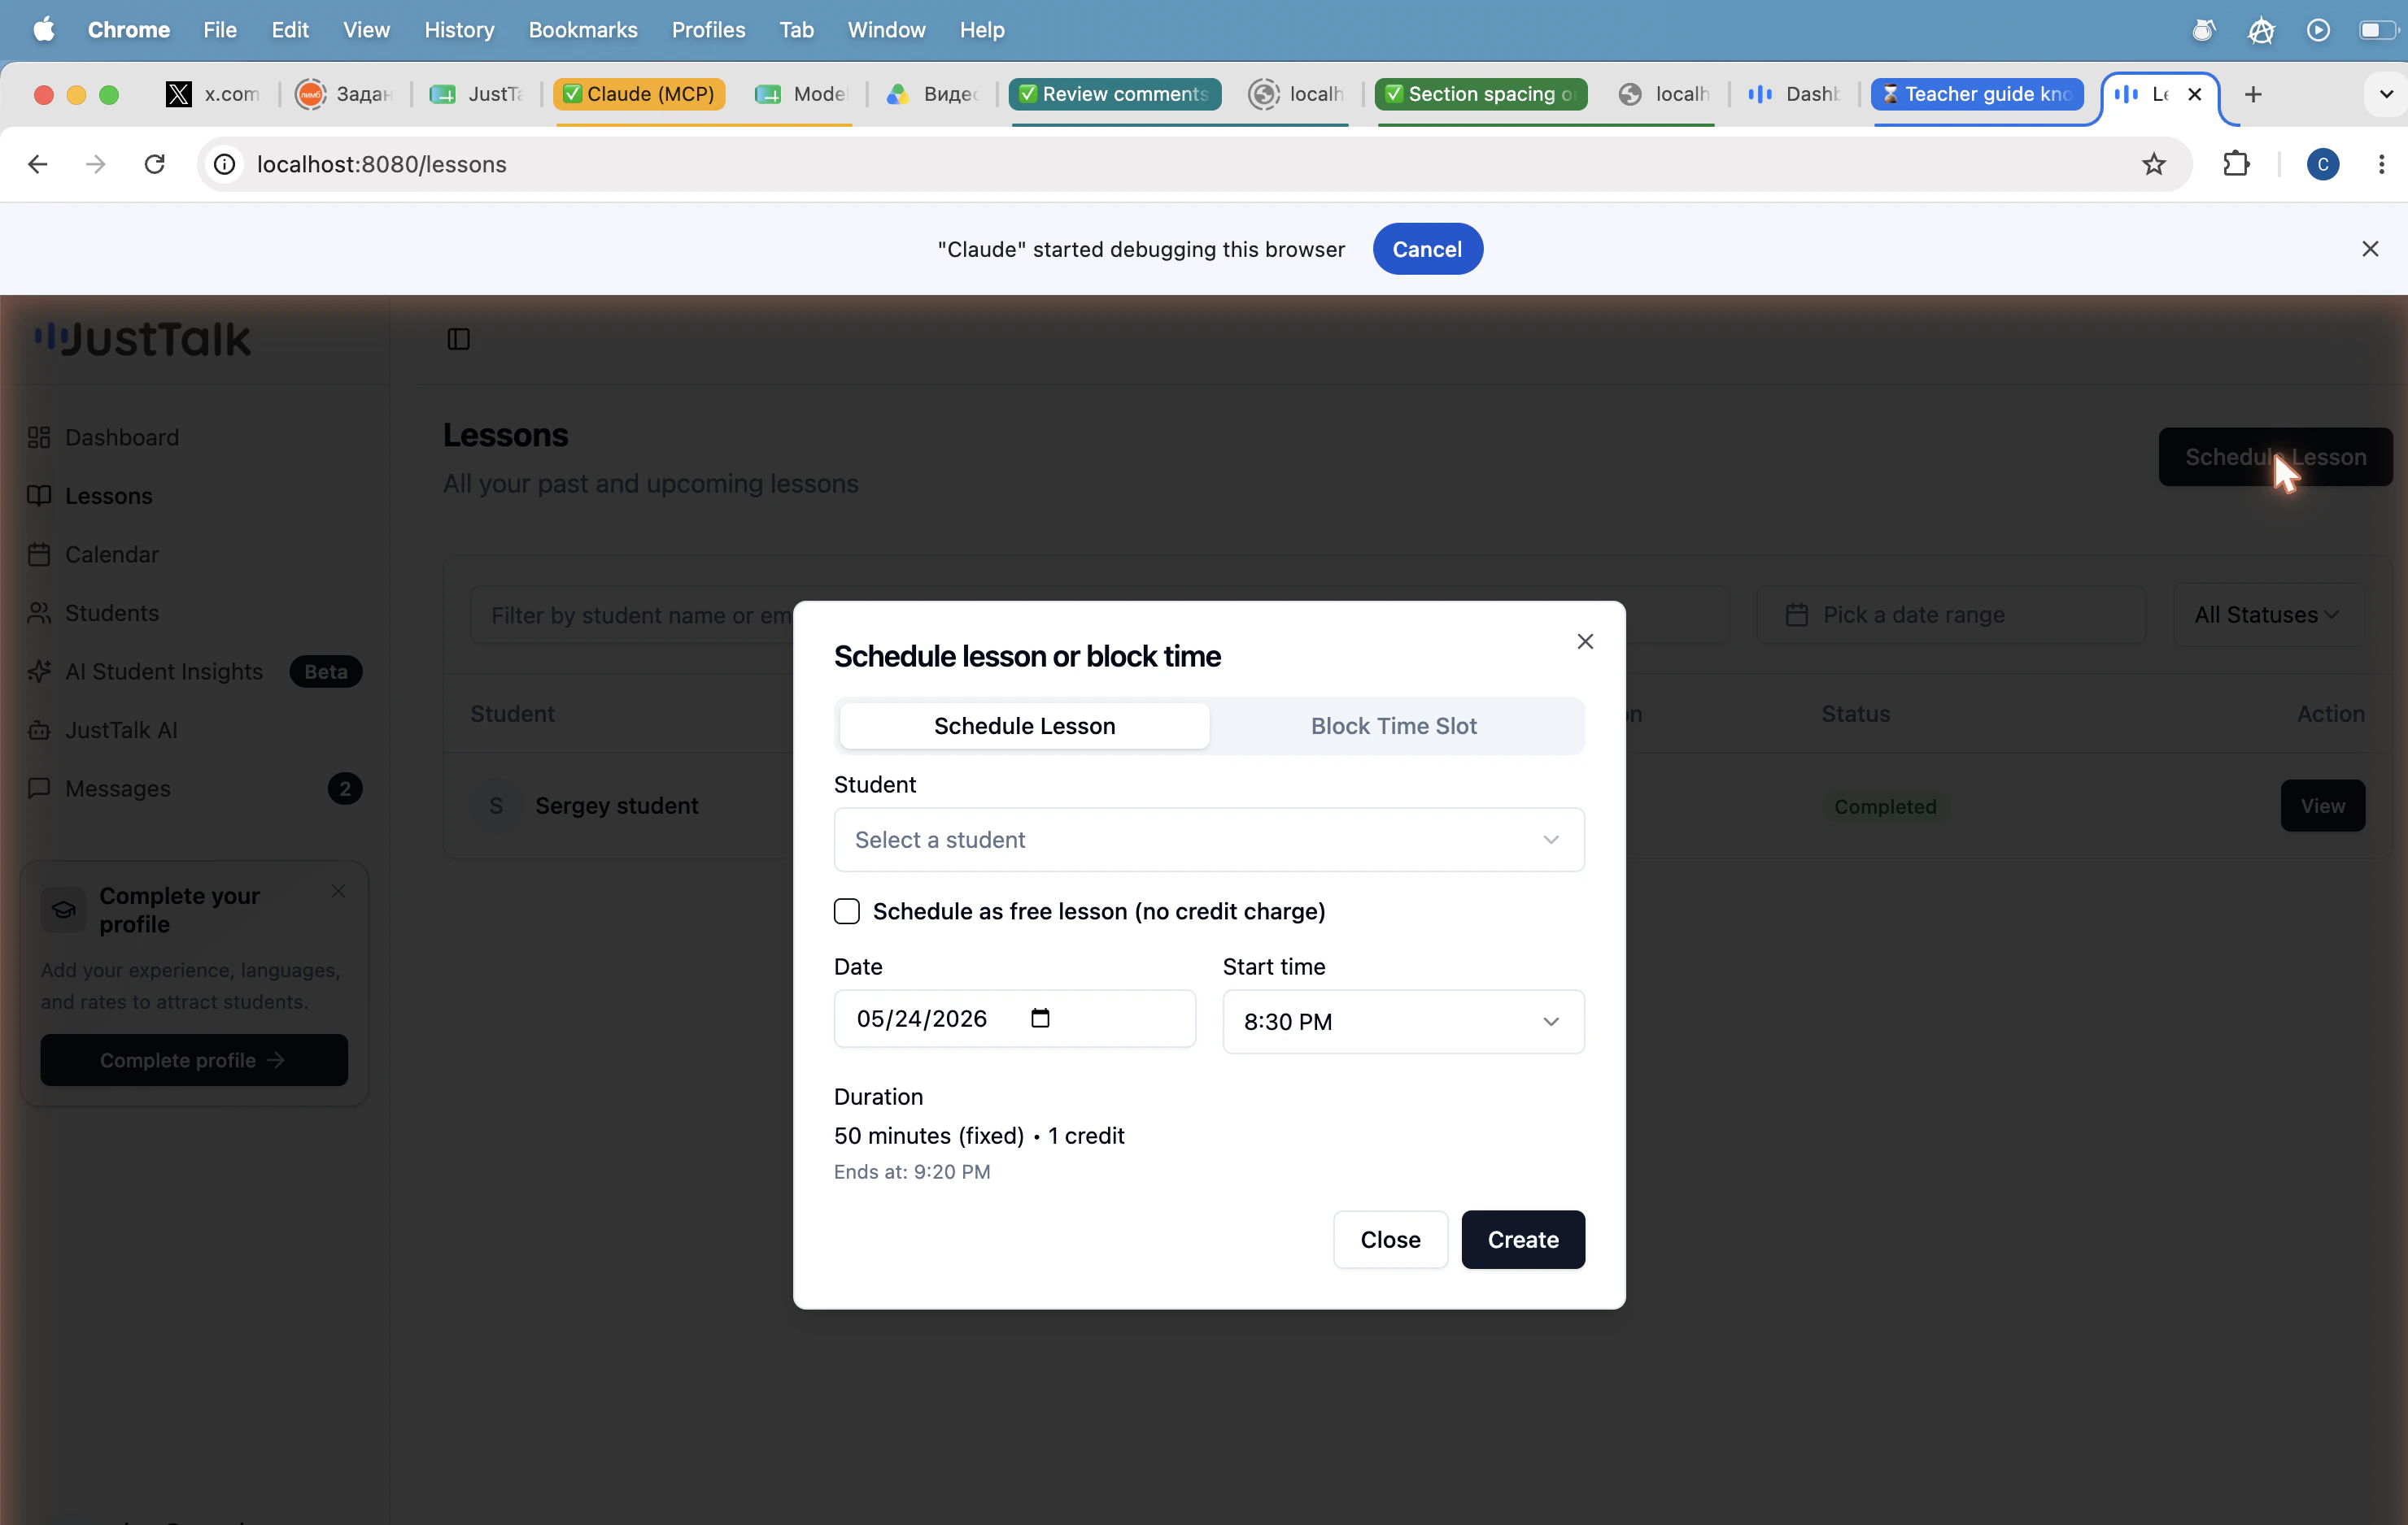Reload the current page

(x=154, y=164)
